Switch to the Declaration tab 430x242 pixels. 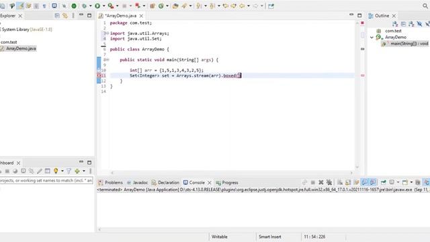165,182
